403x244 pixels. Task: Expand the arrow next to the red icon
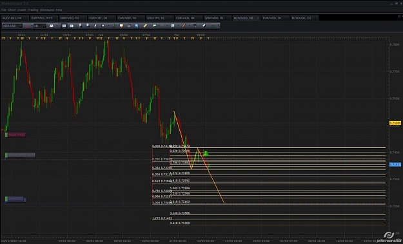tap(32, 26)
